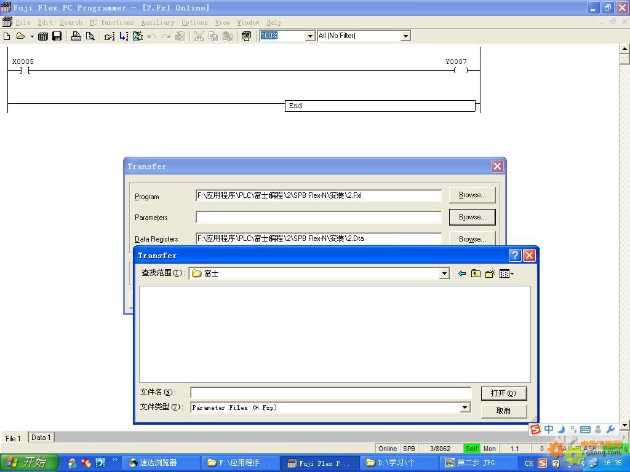This screenshot has height=472, width=630.
Task: Open the All (No Filter) dropdown
Action: coord(406,36)
